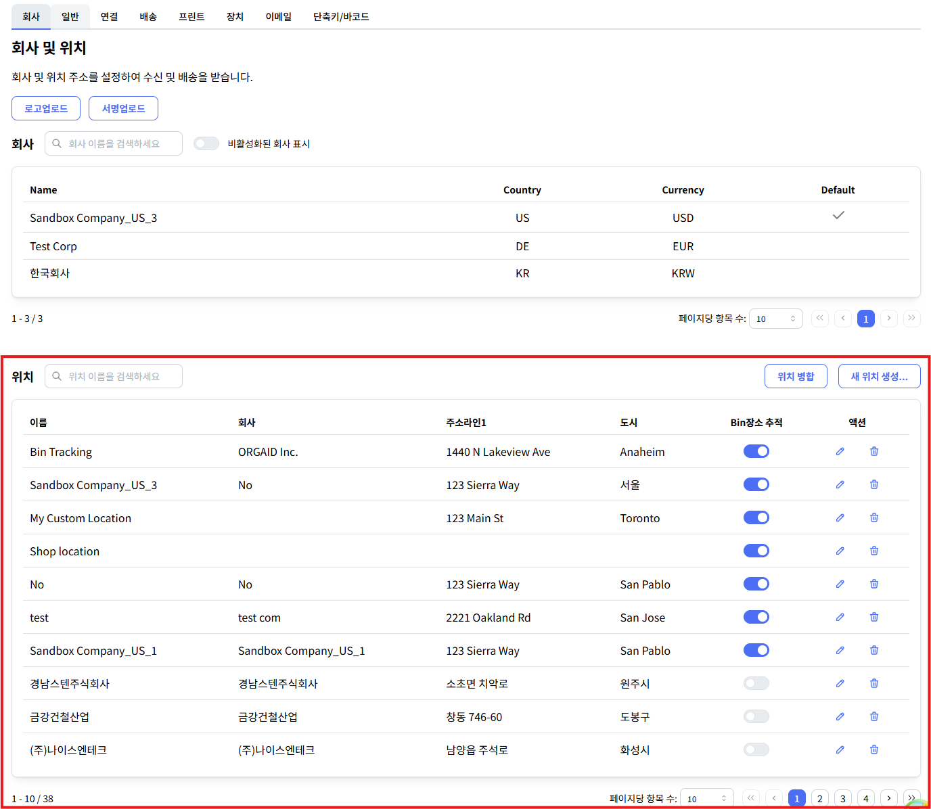Select the Test Corp company row
Image resolution: width=931 pixels, height=809 pixels.
pyautogui.click(x=466, y=246)
